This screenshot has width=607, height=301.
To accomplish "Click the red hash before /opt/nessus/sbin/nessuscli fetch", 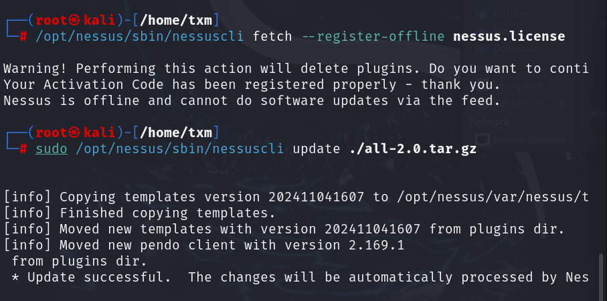I will pos(23,37).
